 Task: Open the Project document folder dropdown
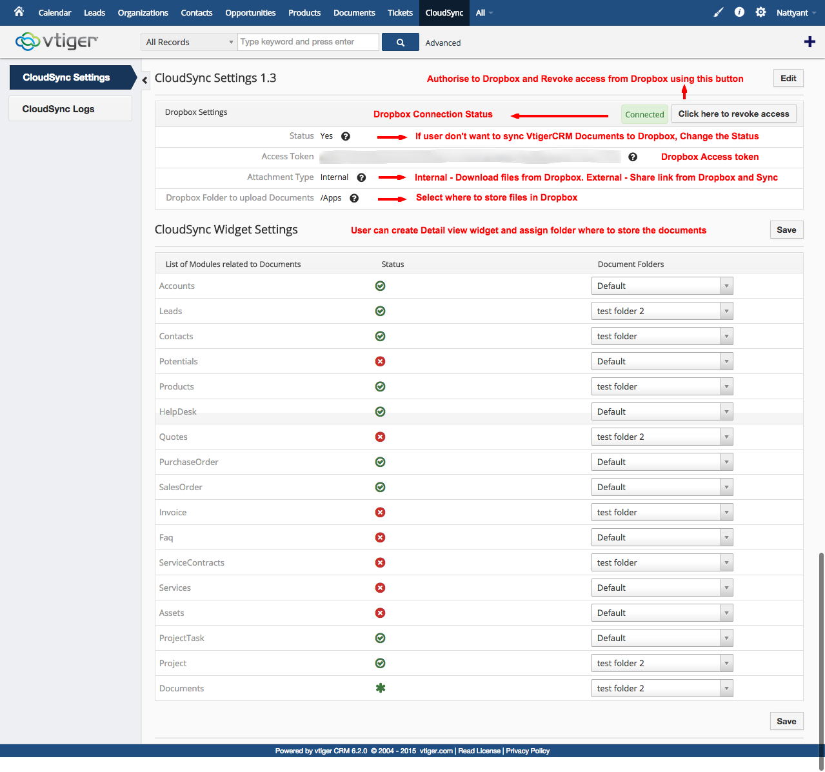[662, 663]
